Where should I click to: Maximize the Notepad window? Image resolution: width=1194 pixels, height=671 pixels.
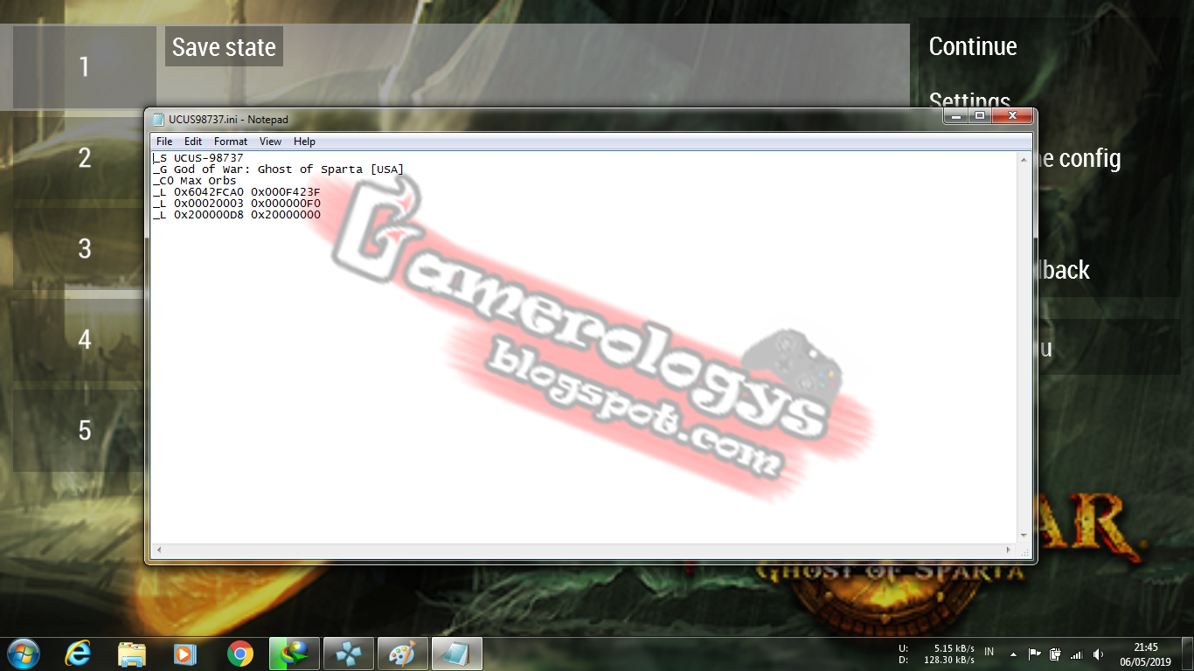pos(979,116)
